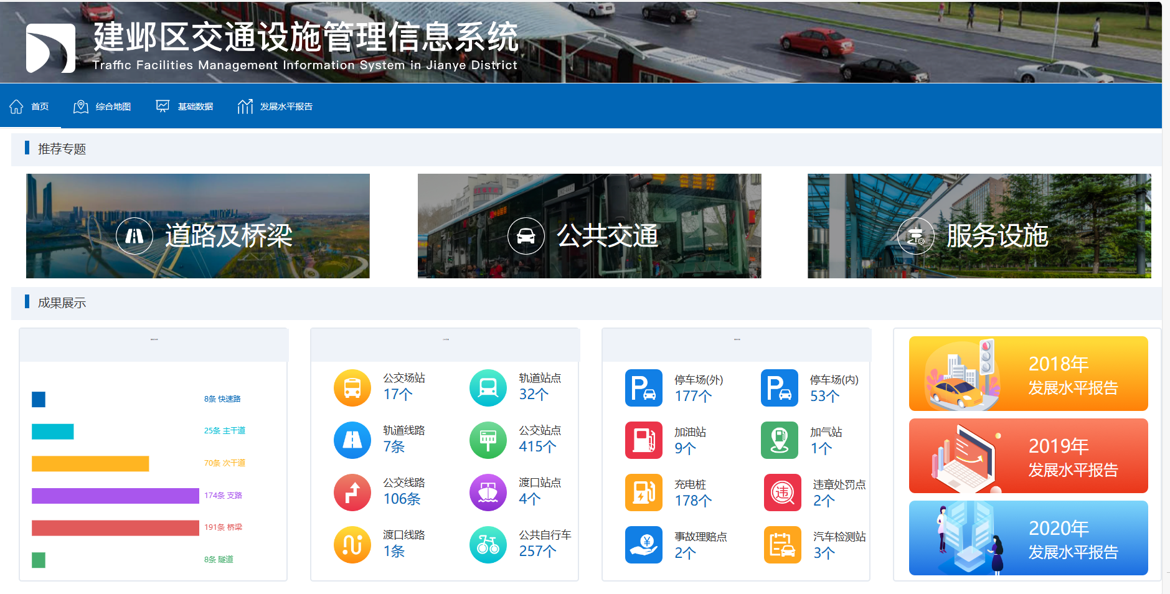Open the 基础数据 navigation tab

point(184,106)
